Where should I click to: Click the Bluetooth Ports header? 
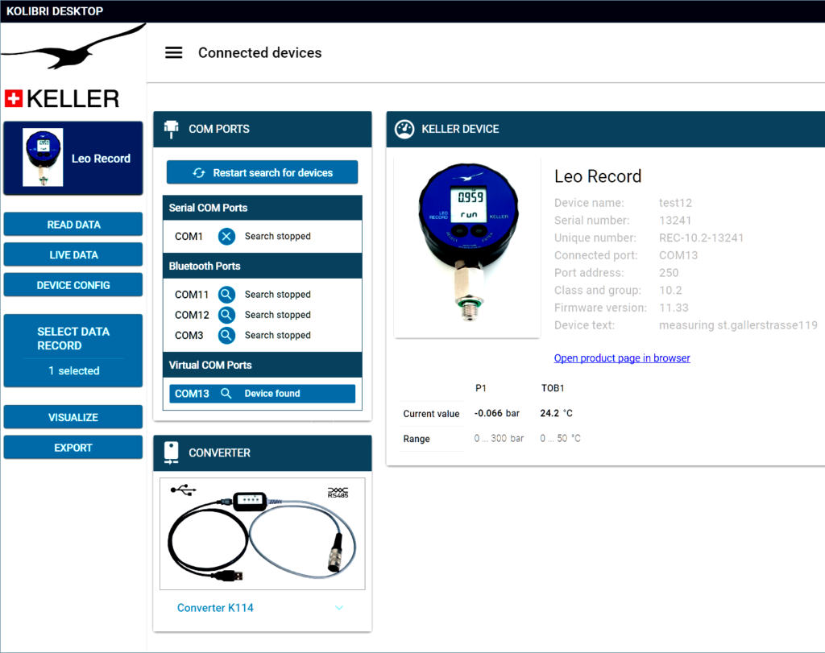coord(262,266)
